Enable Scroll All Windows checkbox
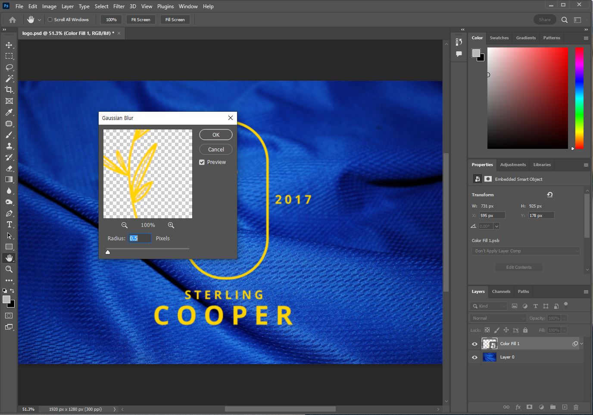This screenshot has width=593, height=415. tap(50, 19)
